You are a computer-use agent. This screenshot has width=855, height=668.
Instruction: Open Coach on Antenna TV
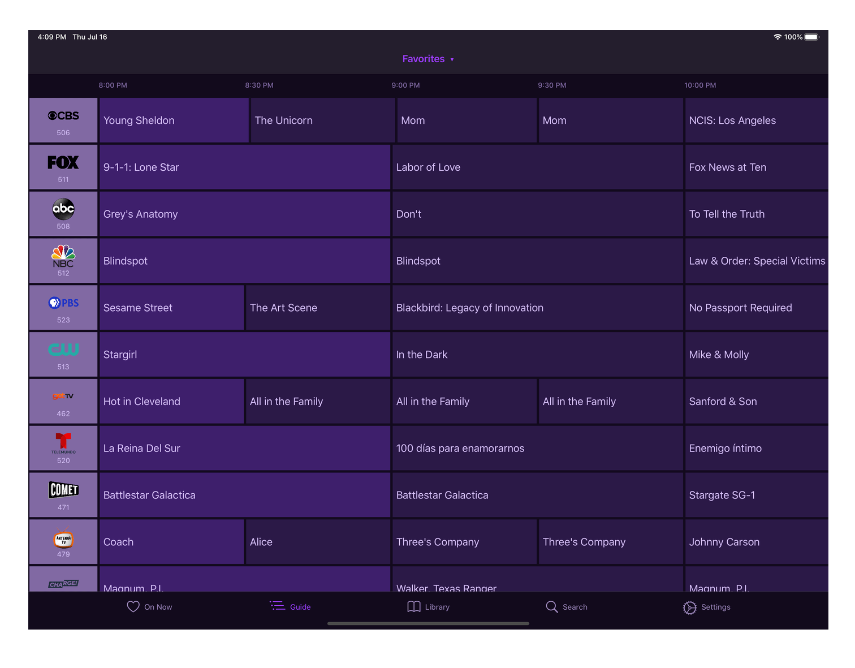(x=171, y=542)
